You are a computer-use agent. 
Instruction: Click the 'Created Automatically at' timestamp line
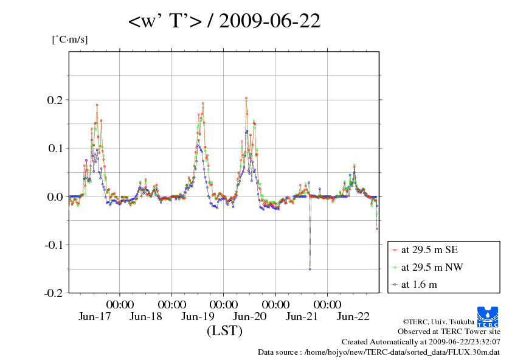(x=421, y=342)
